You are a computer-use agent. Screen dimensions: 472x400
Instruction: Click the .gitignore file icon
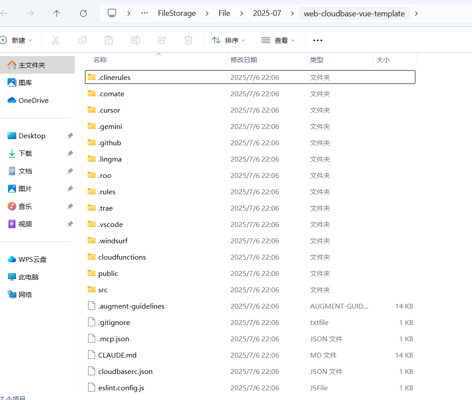(x=92, y=322)
